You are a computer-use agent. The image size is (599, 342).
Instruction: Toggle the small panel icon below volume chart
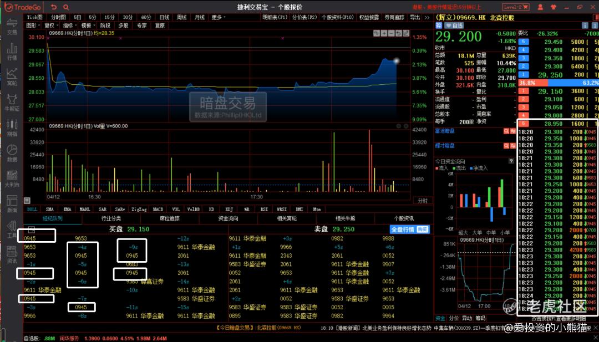(x=27, y=201)
